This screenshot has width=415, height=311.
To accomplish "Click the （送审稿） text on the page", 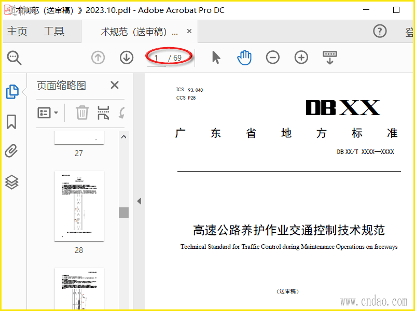I will click(288, 291).
